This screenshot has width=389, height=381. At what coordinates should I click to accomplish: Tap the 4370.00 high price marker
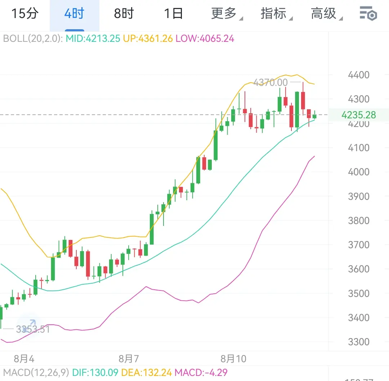pyautogui.click(x=270, y=83)
